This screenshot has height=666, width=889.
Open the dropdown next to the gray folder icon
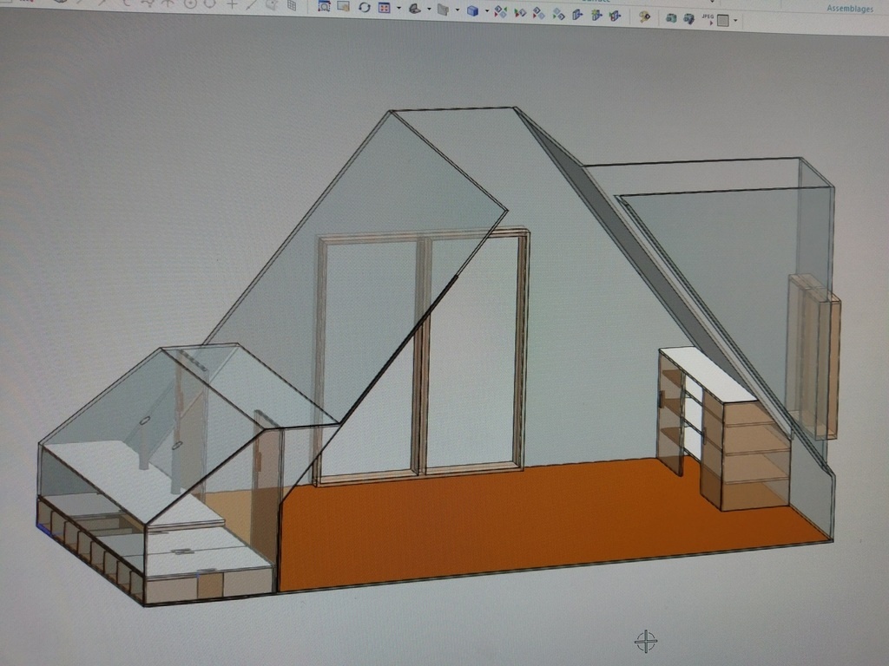[x=458, y=10]
